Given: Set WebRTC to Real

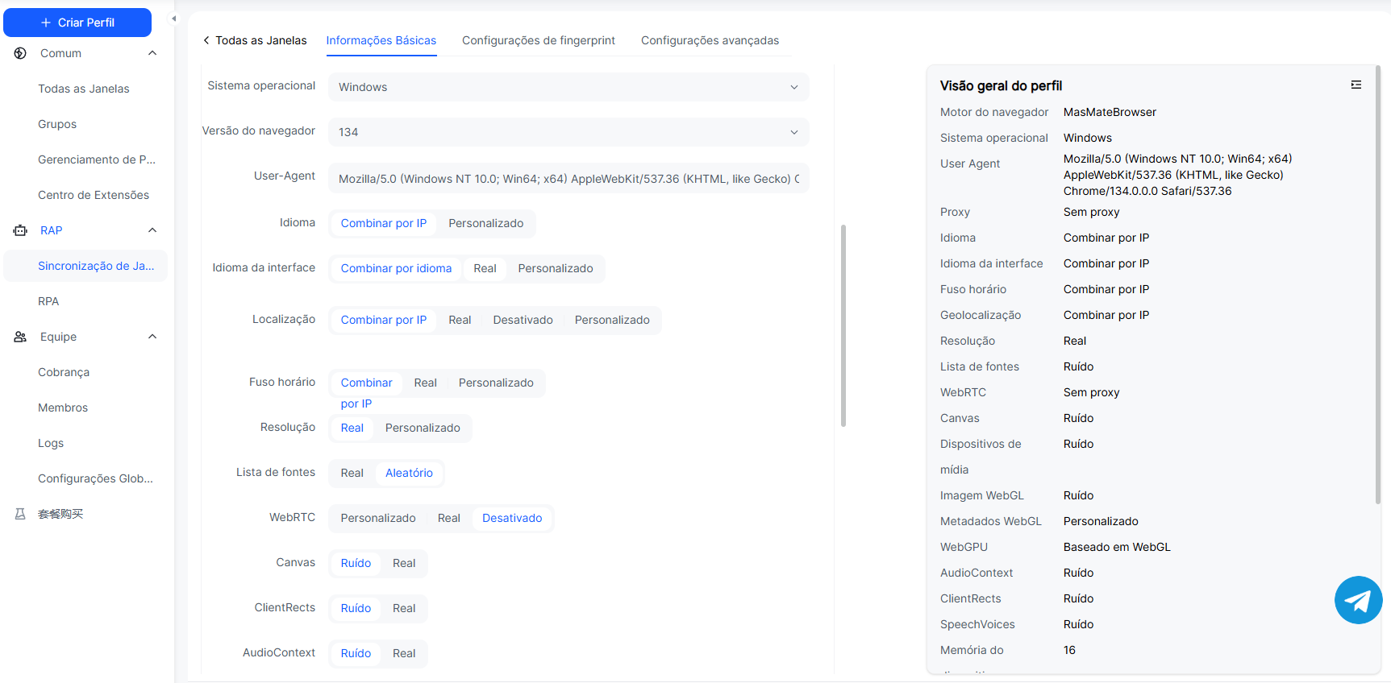Looking at the screenshot, I should coord(448,518).
